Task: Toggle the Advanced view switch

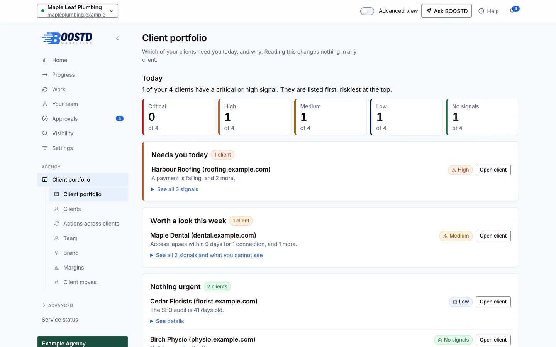Action: tap(367, 11)
